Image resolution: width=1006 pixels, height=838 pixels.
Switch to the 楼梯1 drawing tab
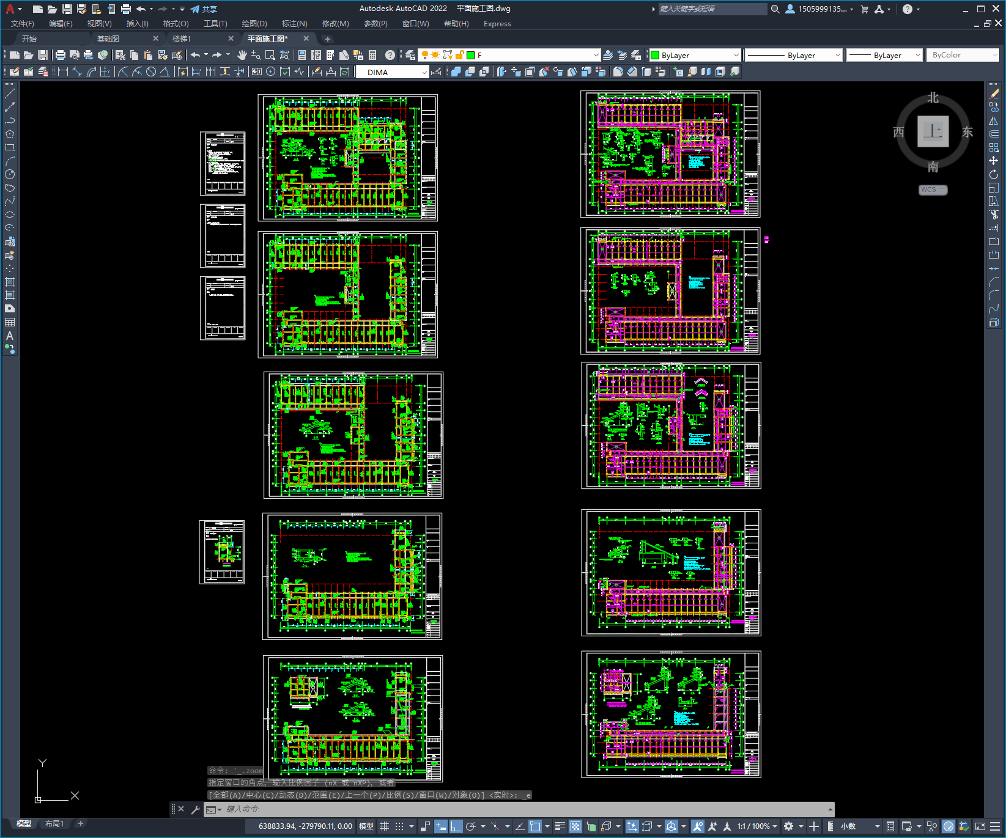point(182,39)
